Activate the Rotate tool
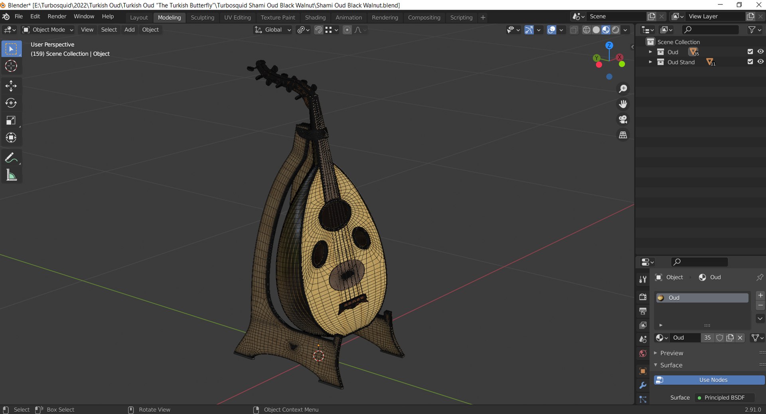The width and height of the screenshot is (766, 414). (11, 103)
